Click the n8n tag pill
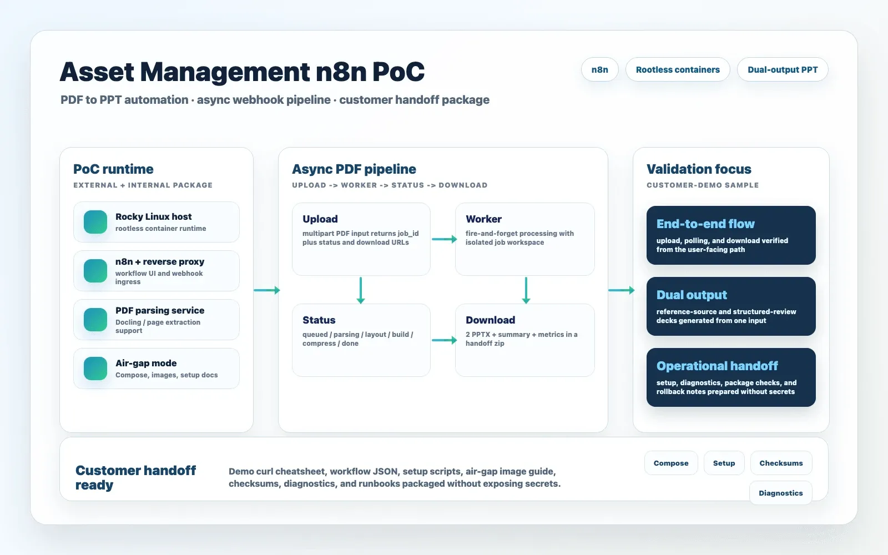This screenshot has height=555, width=888. [x=600, y=69]
